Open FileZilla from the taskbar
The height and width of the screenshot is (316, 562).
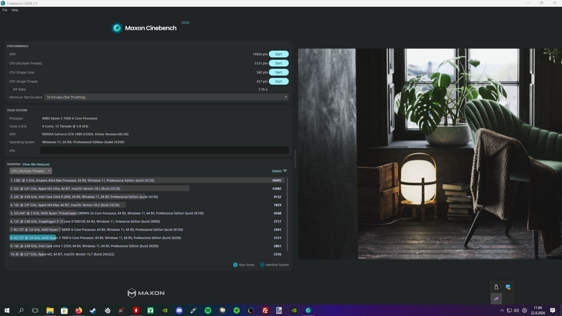[265, 310]
